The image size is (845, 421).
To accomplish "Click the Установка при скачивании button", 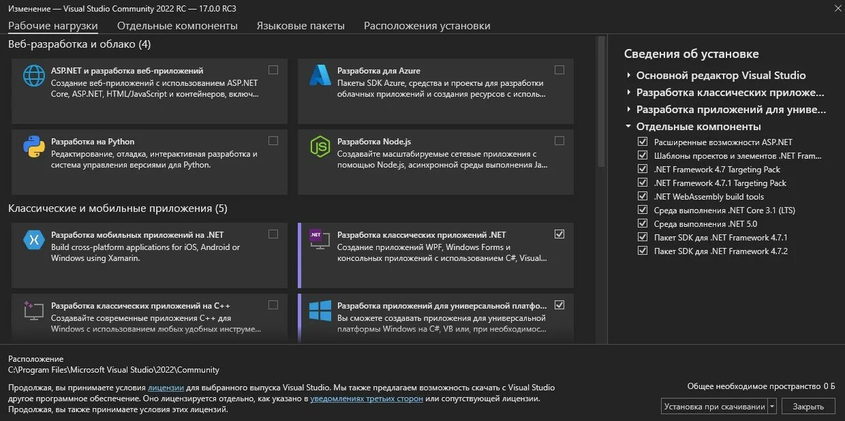I will coord(714,406).
